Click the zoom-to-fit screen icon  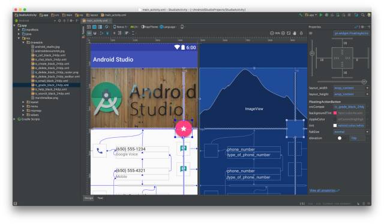tap(289, 33)
